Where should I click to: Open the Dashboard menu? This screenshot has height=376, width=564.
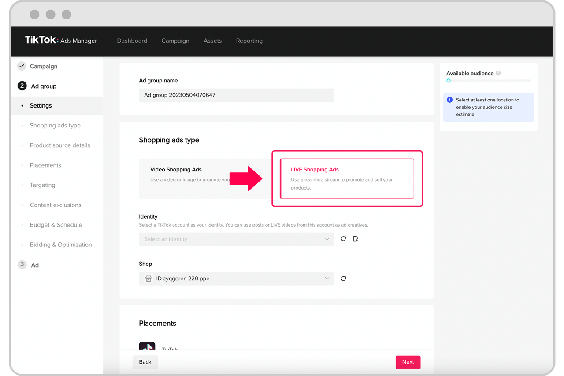coord(132,41)
